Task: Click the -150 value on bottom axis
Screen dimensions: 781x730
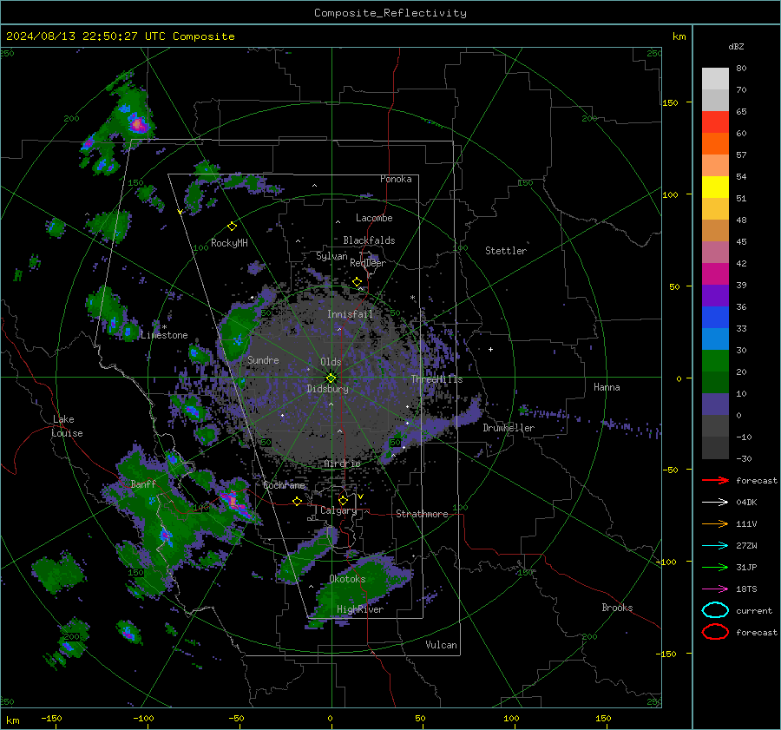Action: tap(52, 718)
